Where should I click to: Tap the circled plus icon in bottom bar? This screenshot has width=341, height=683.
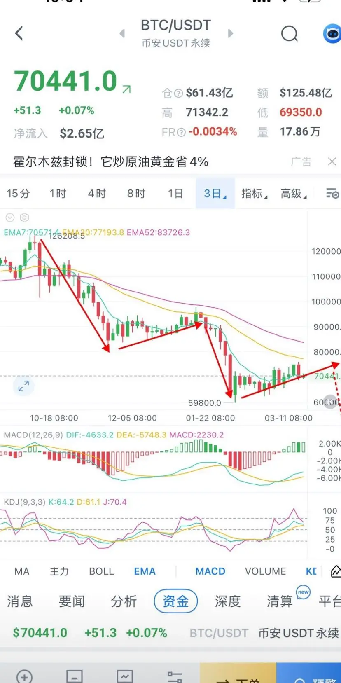24,676
